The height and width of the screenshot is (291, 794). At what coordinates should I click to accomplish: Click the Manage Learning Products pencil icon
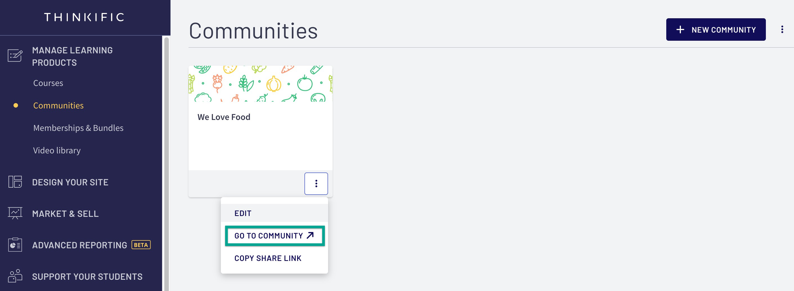(15, 56)
